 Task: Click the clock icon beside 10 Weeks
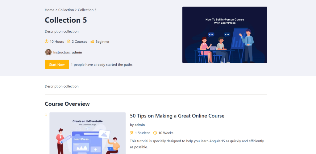(155, 133)
